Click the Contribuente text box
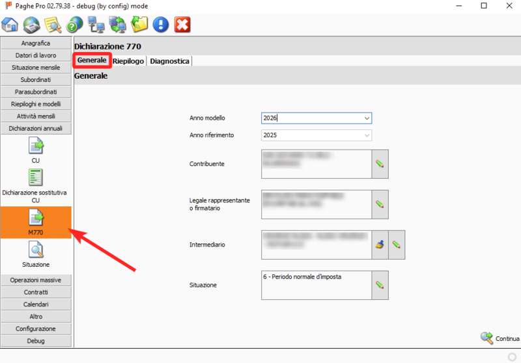 (x=317, y=164)
